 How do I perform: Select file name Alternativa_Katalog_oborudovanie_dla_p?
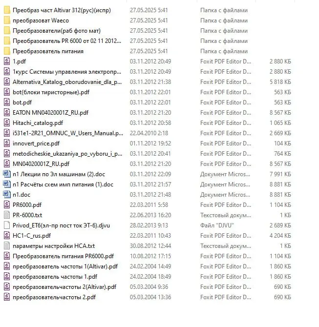point(67,82)
